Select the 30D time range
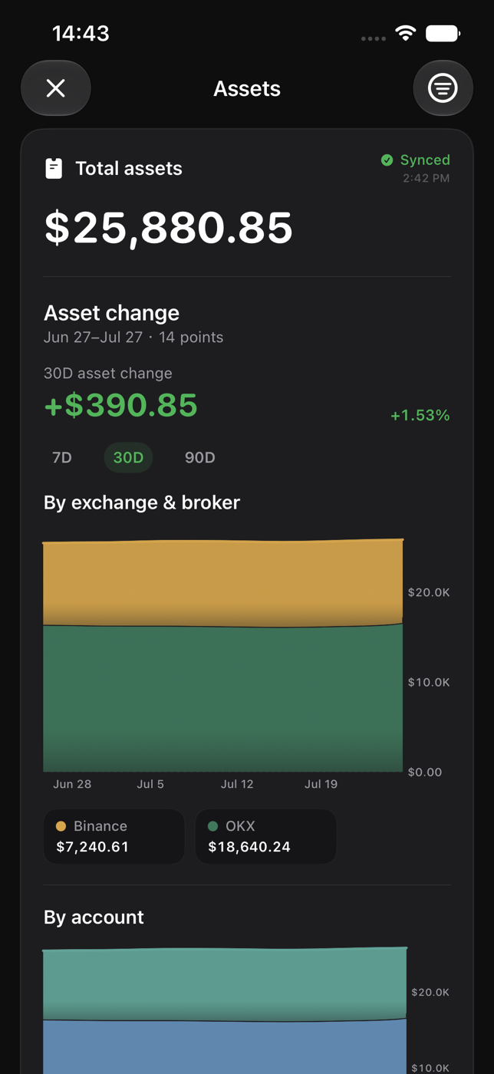494x1074 pixels. [x=128, y=458]
